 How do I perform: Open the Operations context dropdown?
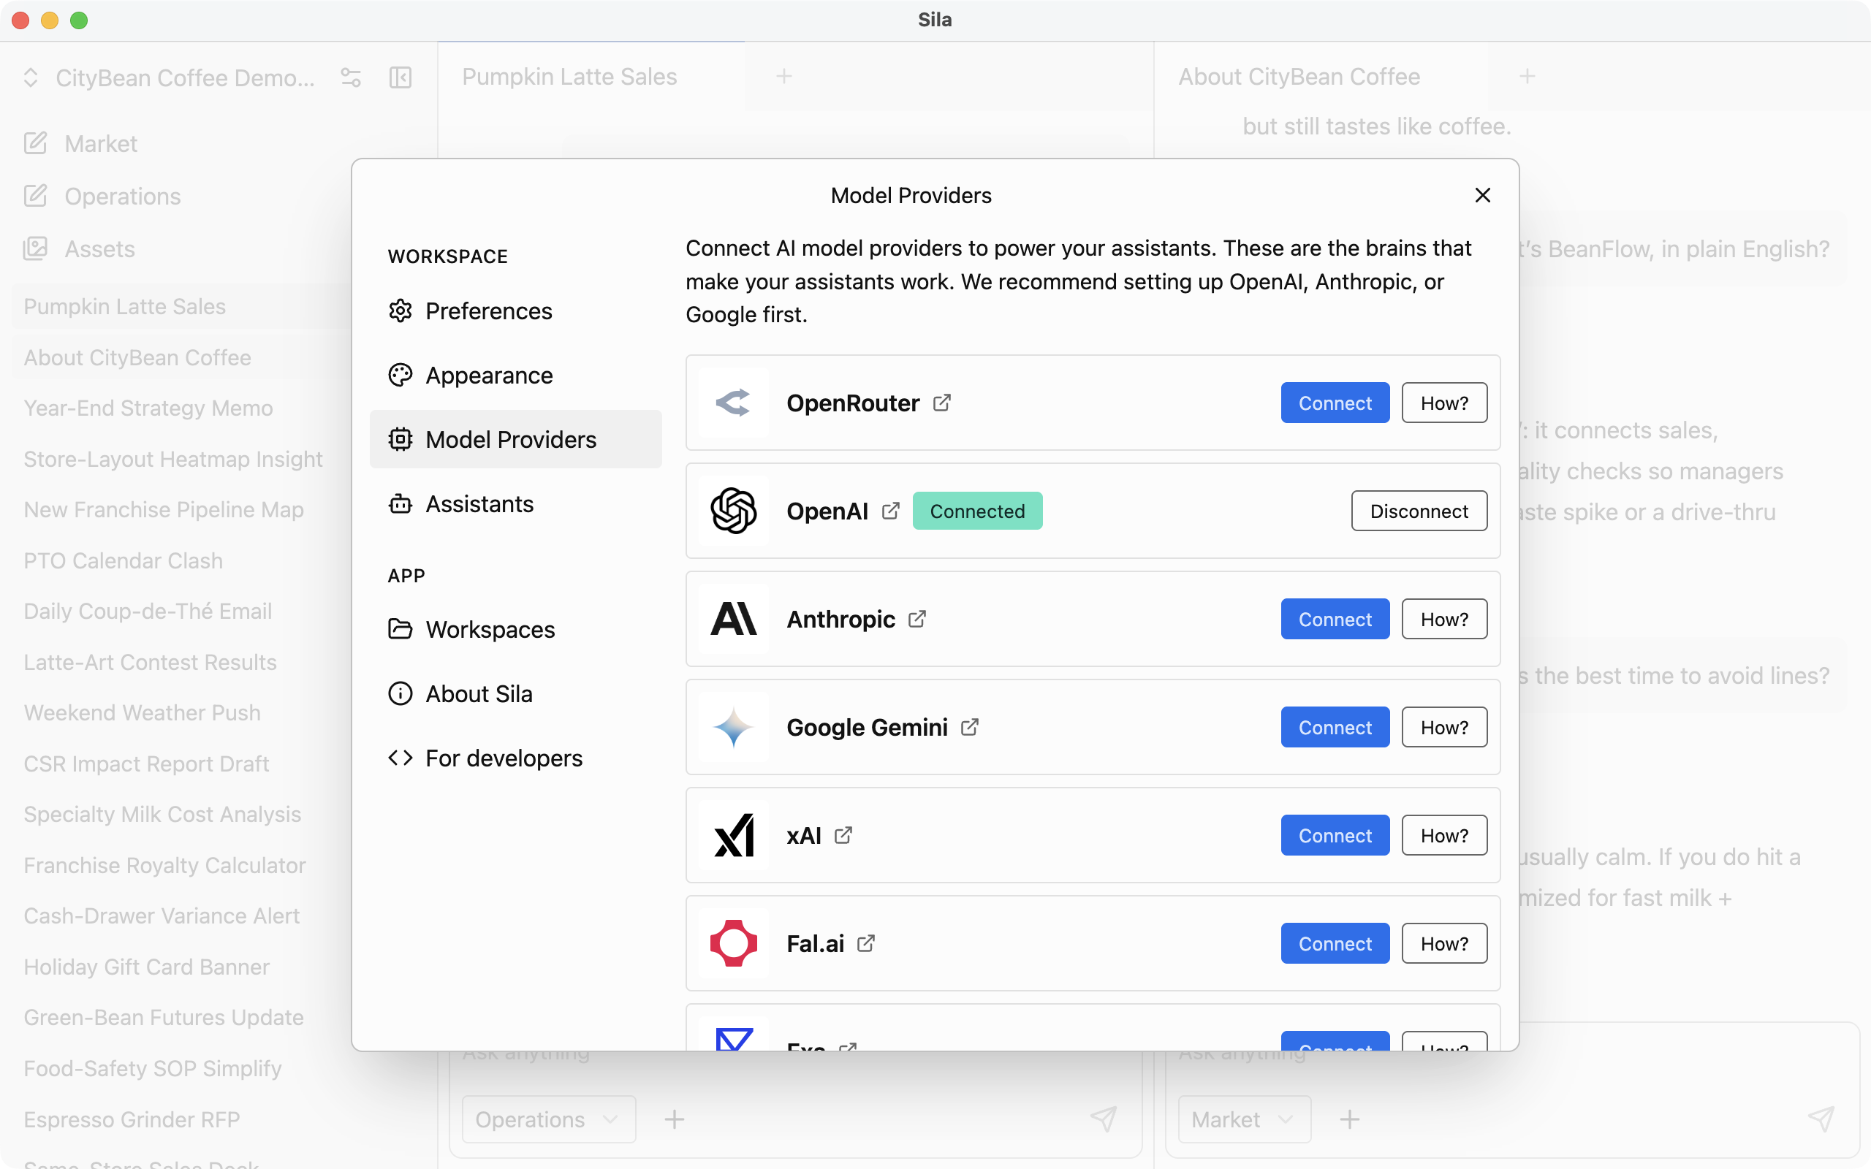[x=548, y=1119]
